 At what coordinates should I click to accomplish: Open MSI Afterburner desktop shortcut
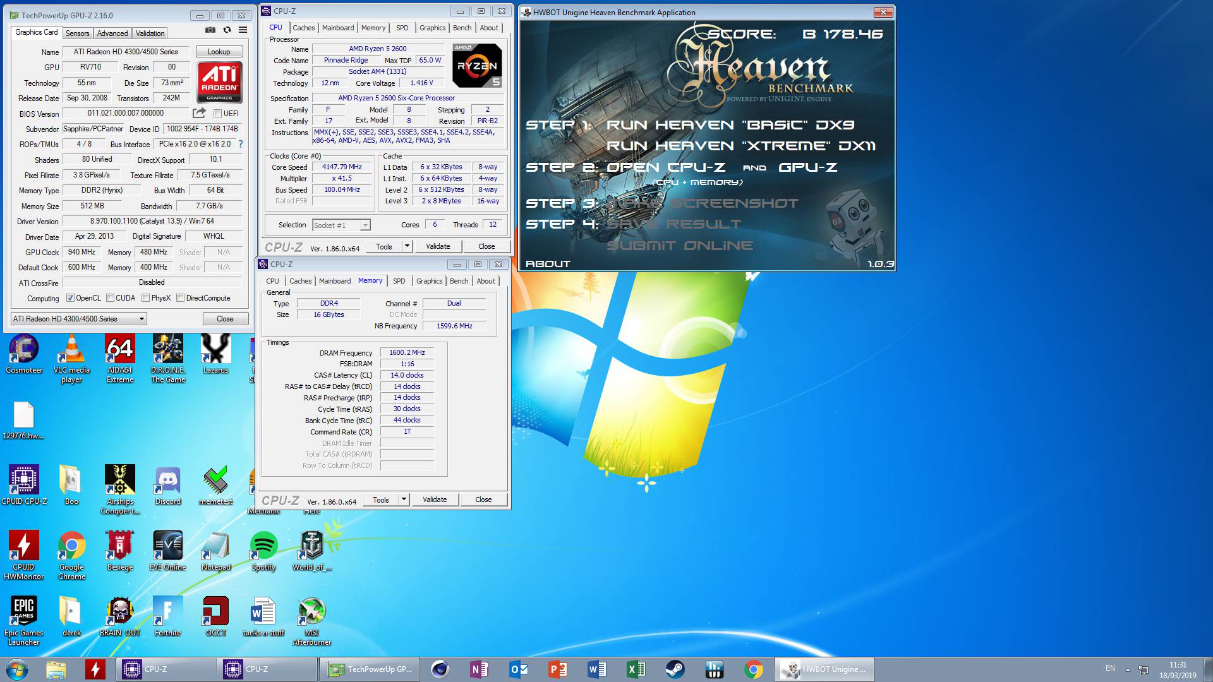pyautogui.click(x=312, y=621)
